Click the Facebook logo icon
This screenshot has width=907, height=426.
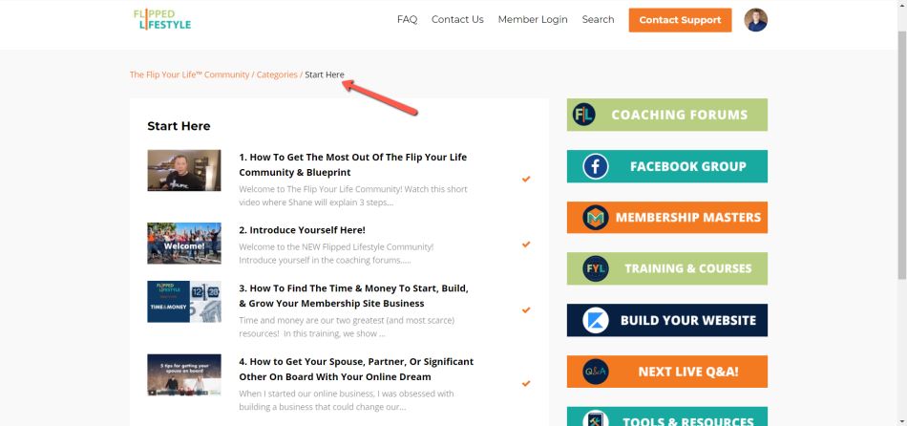point(595,166)
